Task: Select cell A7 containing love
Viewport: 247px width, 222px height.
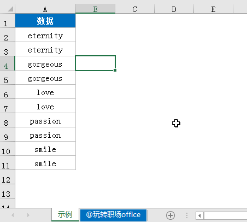Action: (45, 106)
